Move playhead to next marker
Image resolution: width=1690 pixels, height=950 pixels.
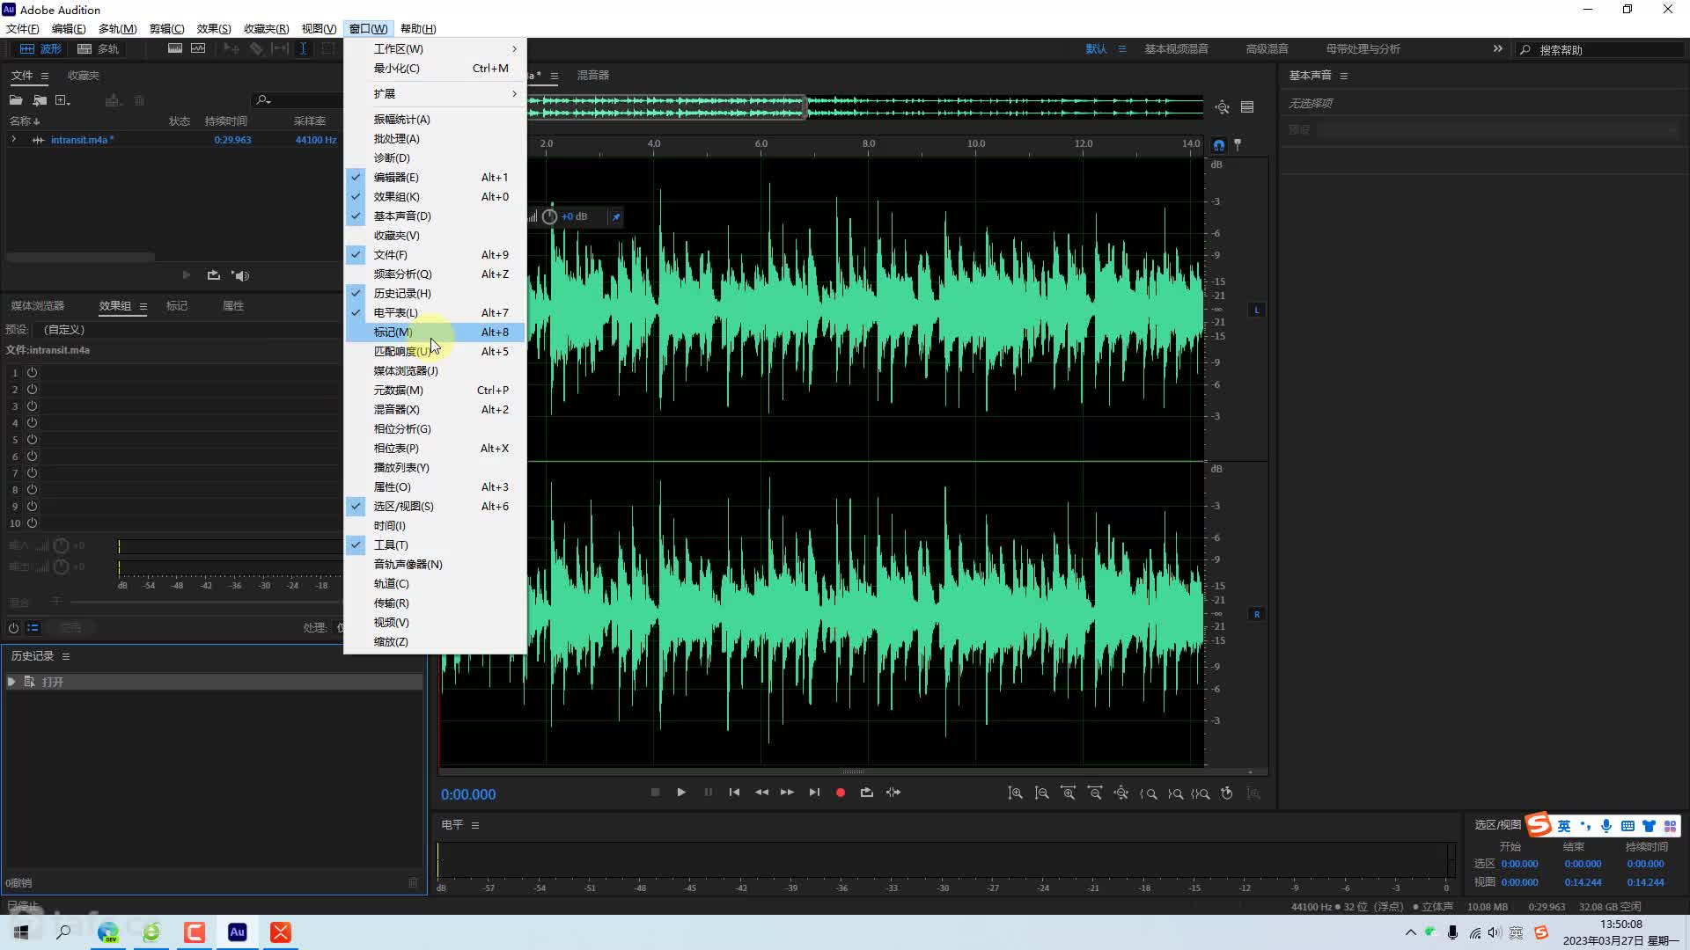pos(814,793)
